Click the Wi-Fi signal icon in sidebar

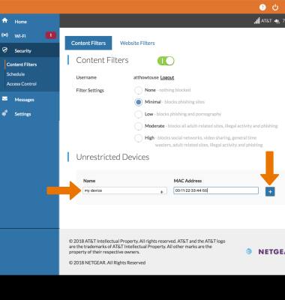click(4, 35)
